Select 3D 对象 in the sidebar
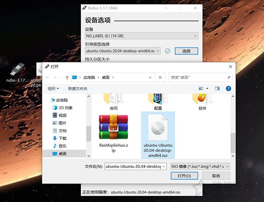 tap(63, 108)
